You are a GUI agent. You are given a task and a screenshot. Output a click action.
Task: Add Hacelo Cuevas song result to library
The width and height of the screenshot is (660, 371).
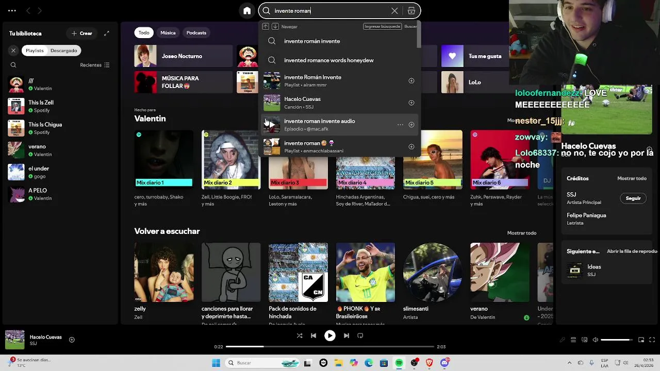click(411, 103)
